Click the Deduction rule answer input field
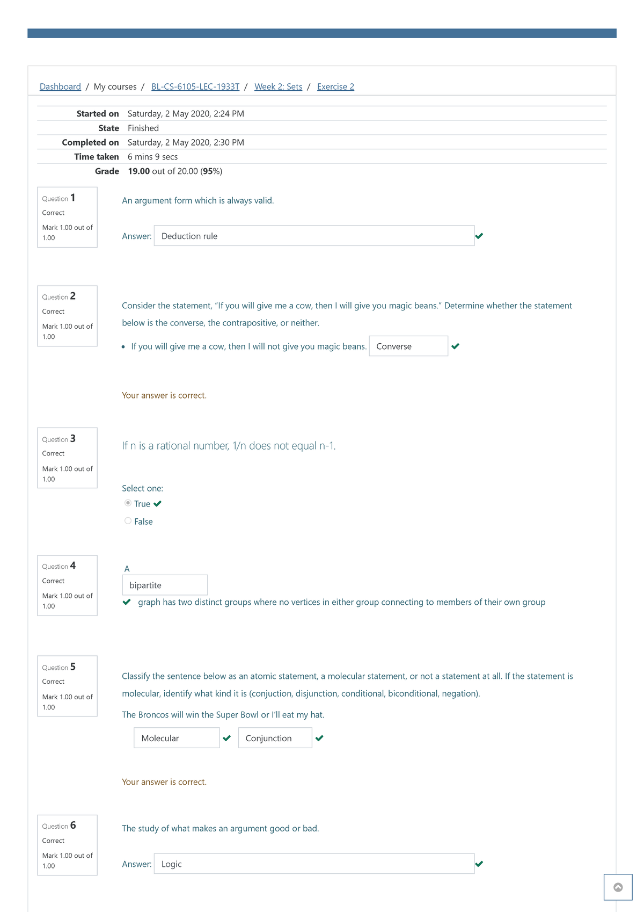The image size is (644, 912). pyautogui.click(x=314, y=235)
